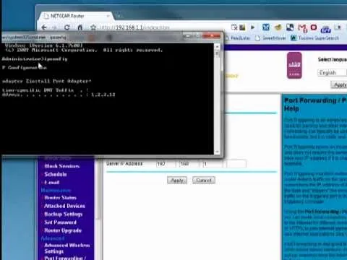347x260 pixels.
Task: Open Advanced Wireless Settings page
Action: point(67,248)
